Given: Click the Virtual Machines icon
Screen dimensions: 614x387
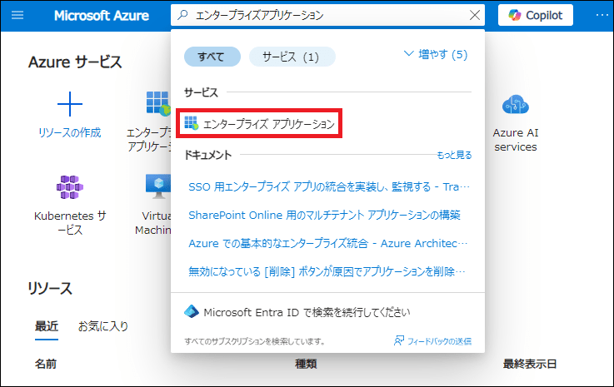Looking at the screenshot, I should 157,186.
